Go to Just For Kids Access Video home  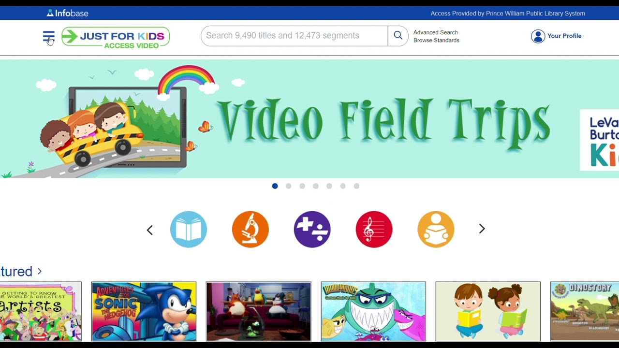pos(116,37)
